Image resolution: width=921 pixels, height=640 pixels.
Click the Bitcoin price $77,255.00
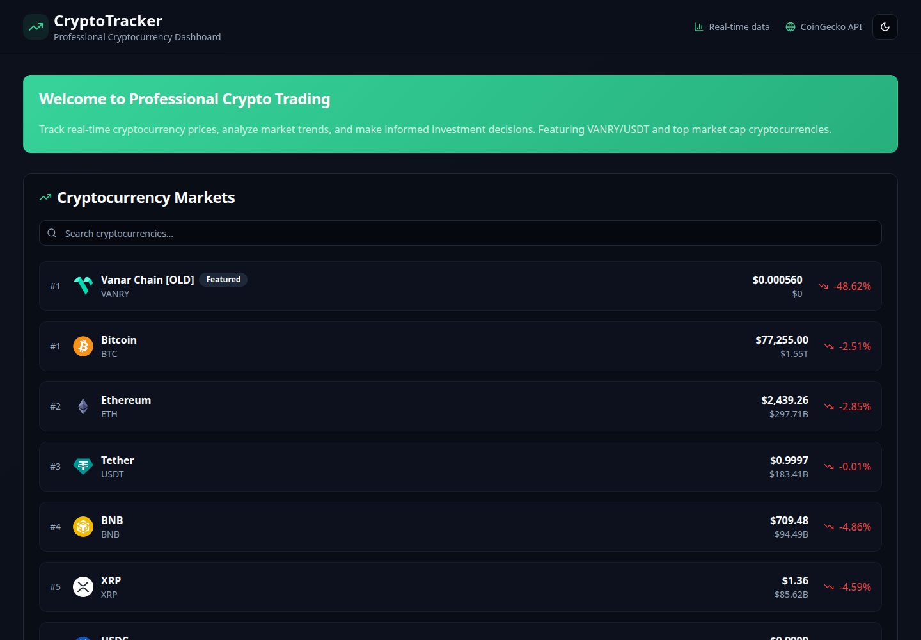[782, 340]
